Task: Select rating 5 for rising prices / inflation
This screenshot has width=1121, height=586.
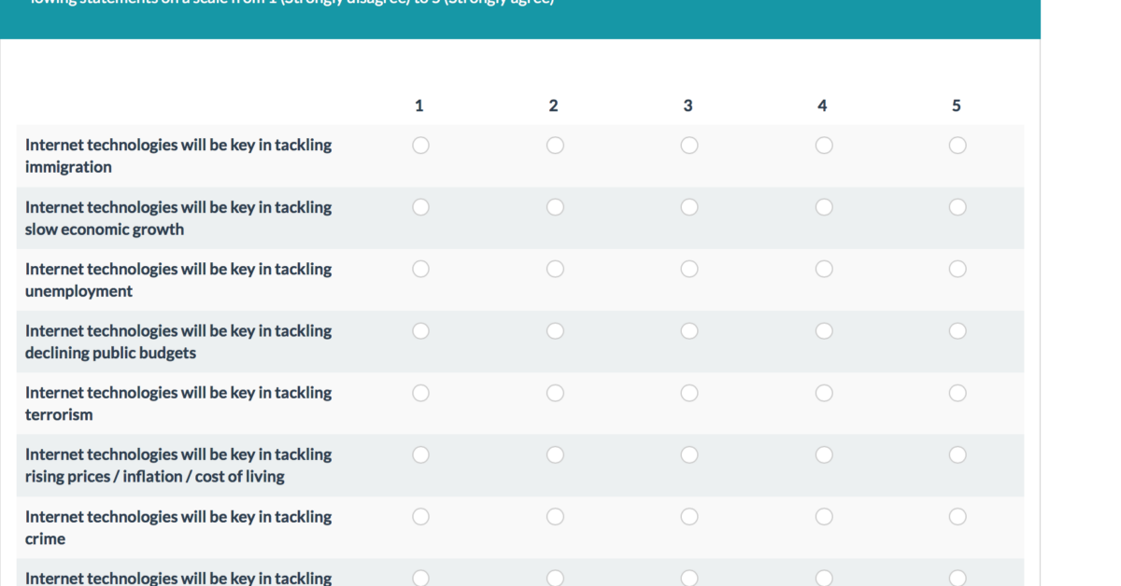Action: pos(958,454)
